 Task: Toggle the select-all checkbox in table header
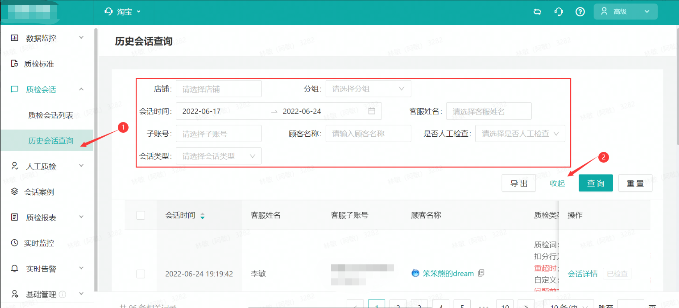[x=141, y=215]
